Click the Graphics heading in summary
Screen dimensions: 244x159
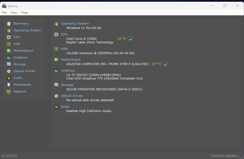pyautogui.click(x=68, y=70)
